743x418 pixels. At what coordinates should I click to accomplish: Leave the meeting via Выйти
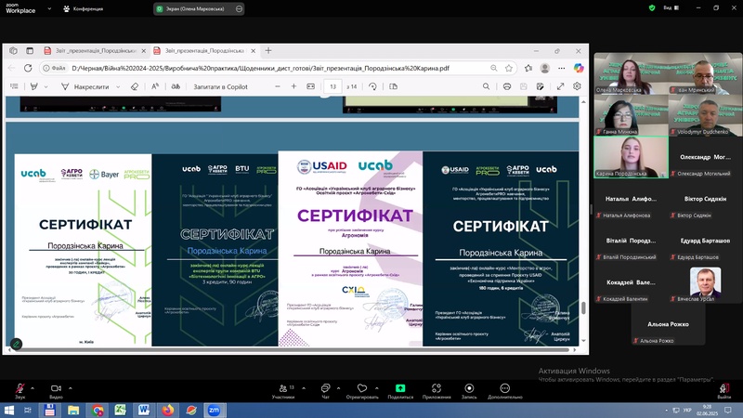724,390
